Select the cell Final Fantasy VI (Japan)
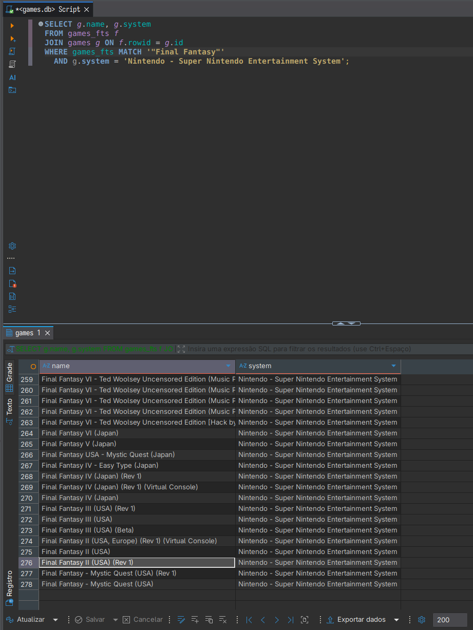This screenshot has width=473, height=630. [137, 433]
